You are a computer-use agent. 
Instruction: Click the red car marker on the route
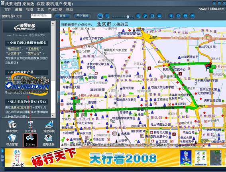208,66
